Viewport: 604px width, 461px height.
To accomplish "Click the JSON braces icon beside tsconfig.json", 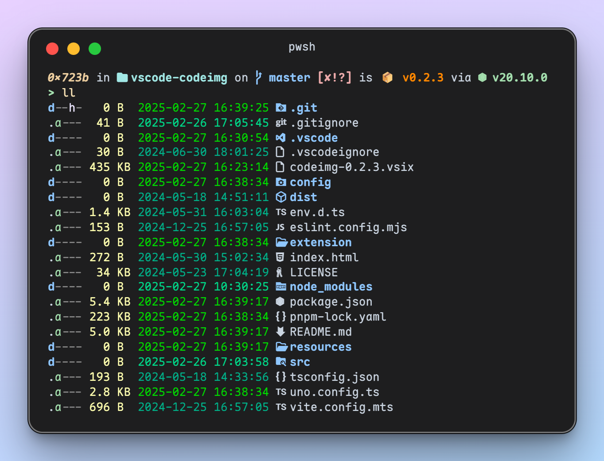I will pos(281,377).
